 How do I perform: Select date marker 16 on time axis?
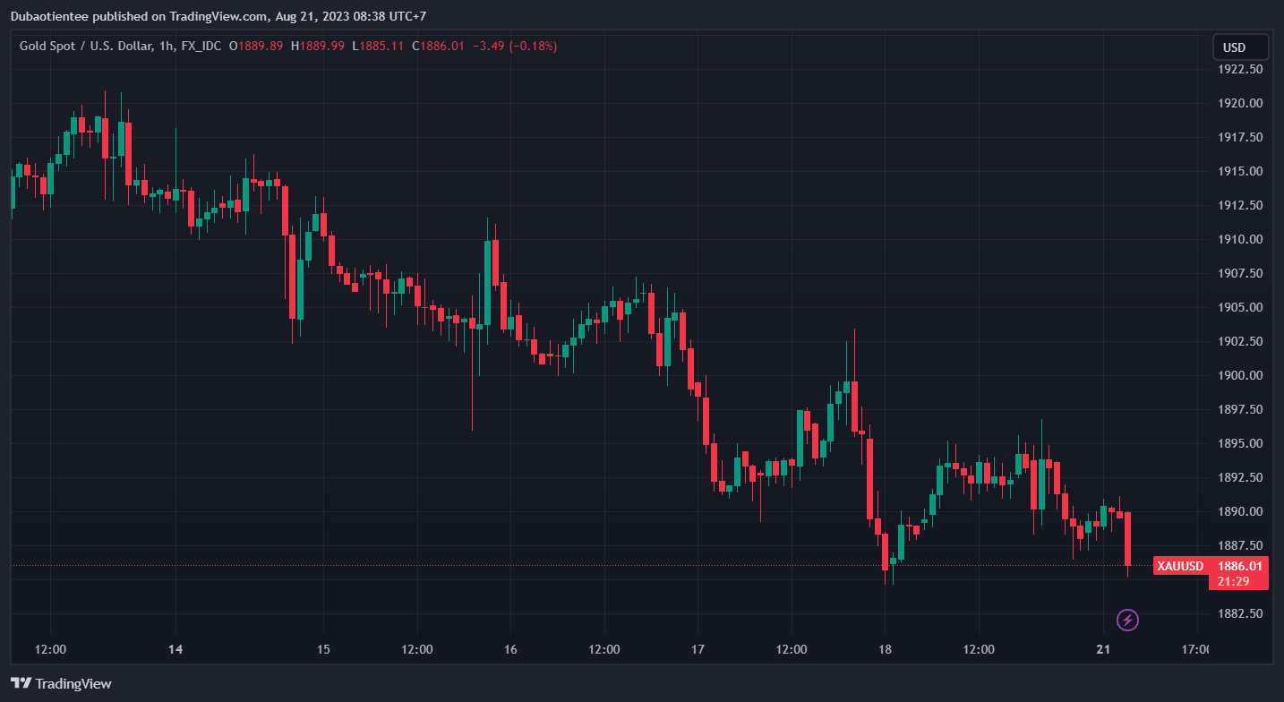pyautogui.click(x=510, y=649)
